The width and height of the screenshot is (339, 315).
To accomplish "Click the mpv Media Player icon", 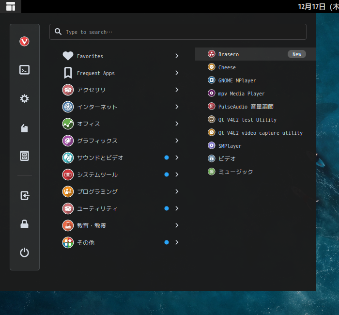I will pyautogui.click(x=212, y=93).
